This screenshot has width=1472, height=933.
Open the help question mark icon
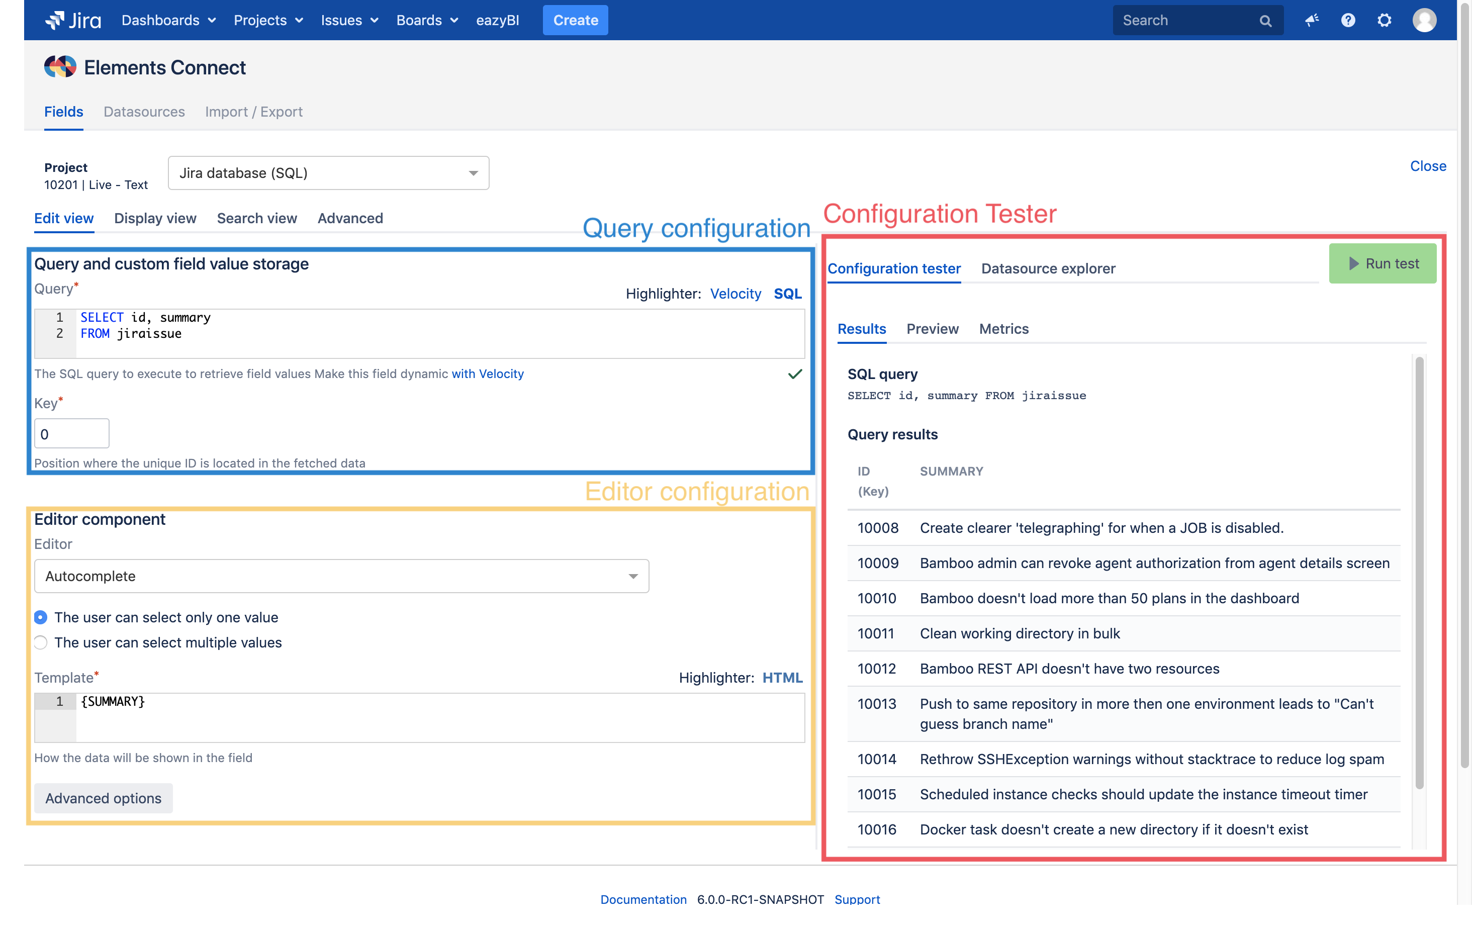pyautogui.click(x=1348, y=20)
